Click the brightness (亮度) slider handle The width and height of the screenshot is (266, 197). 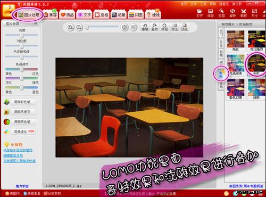(21, 35)
